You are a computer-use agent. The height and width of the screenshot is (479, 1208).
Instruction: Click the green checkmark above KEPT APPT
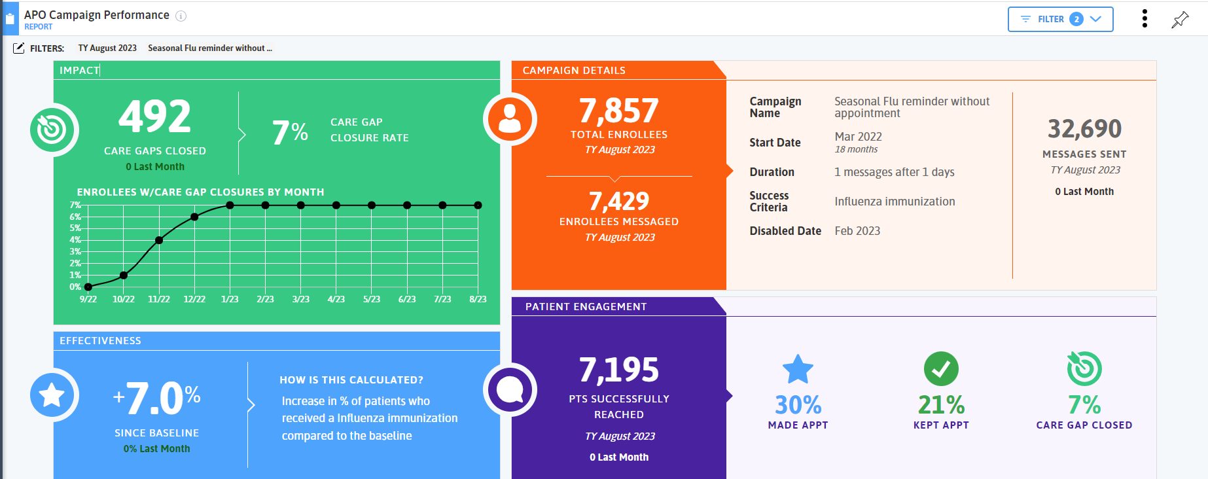coord(941,369)
